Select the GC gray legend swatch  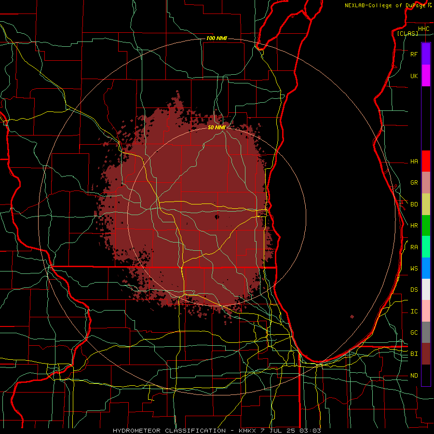coord(426,332)
